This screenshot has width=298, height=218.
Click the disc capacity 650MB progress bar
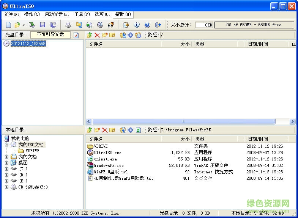coord(254,25)
